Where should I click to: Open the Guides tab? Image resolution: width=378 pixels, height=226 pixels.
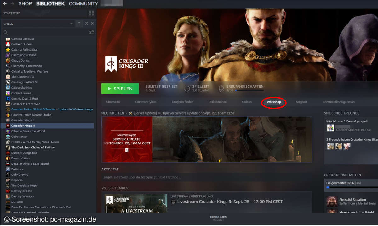(x=247, y=102)
